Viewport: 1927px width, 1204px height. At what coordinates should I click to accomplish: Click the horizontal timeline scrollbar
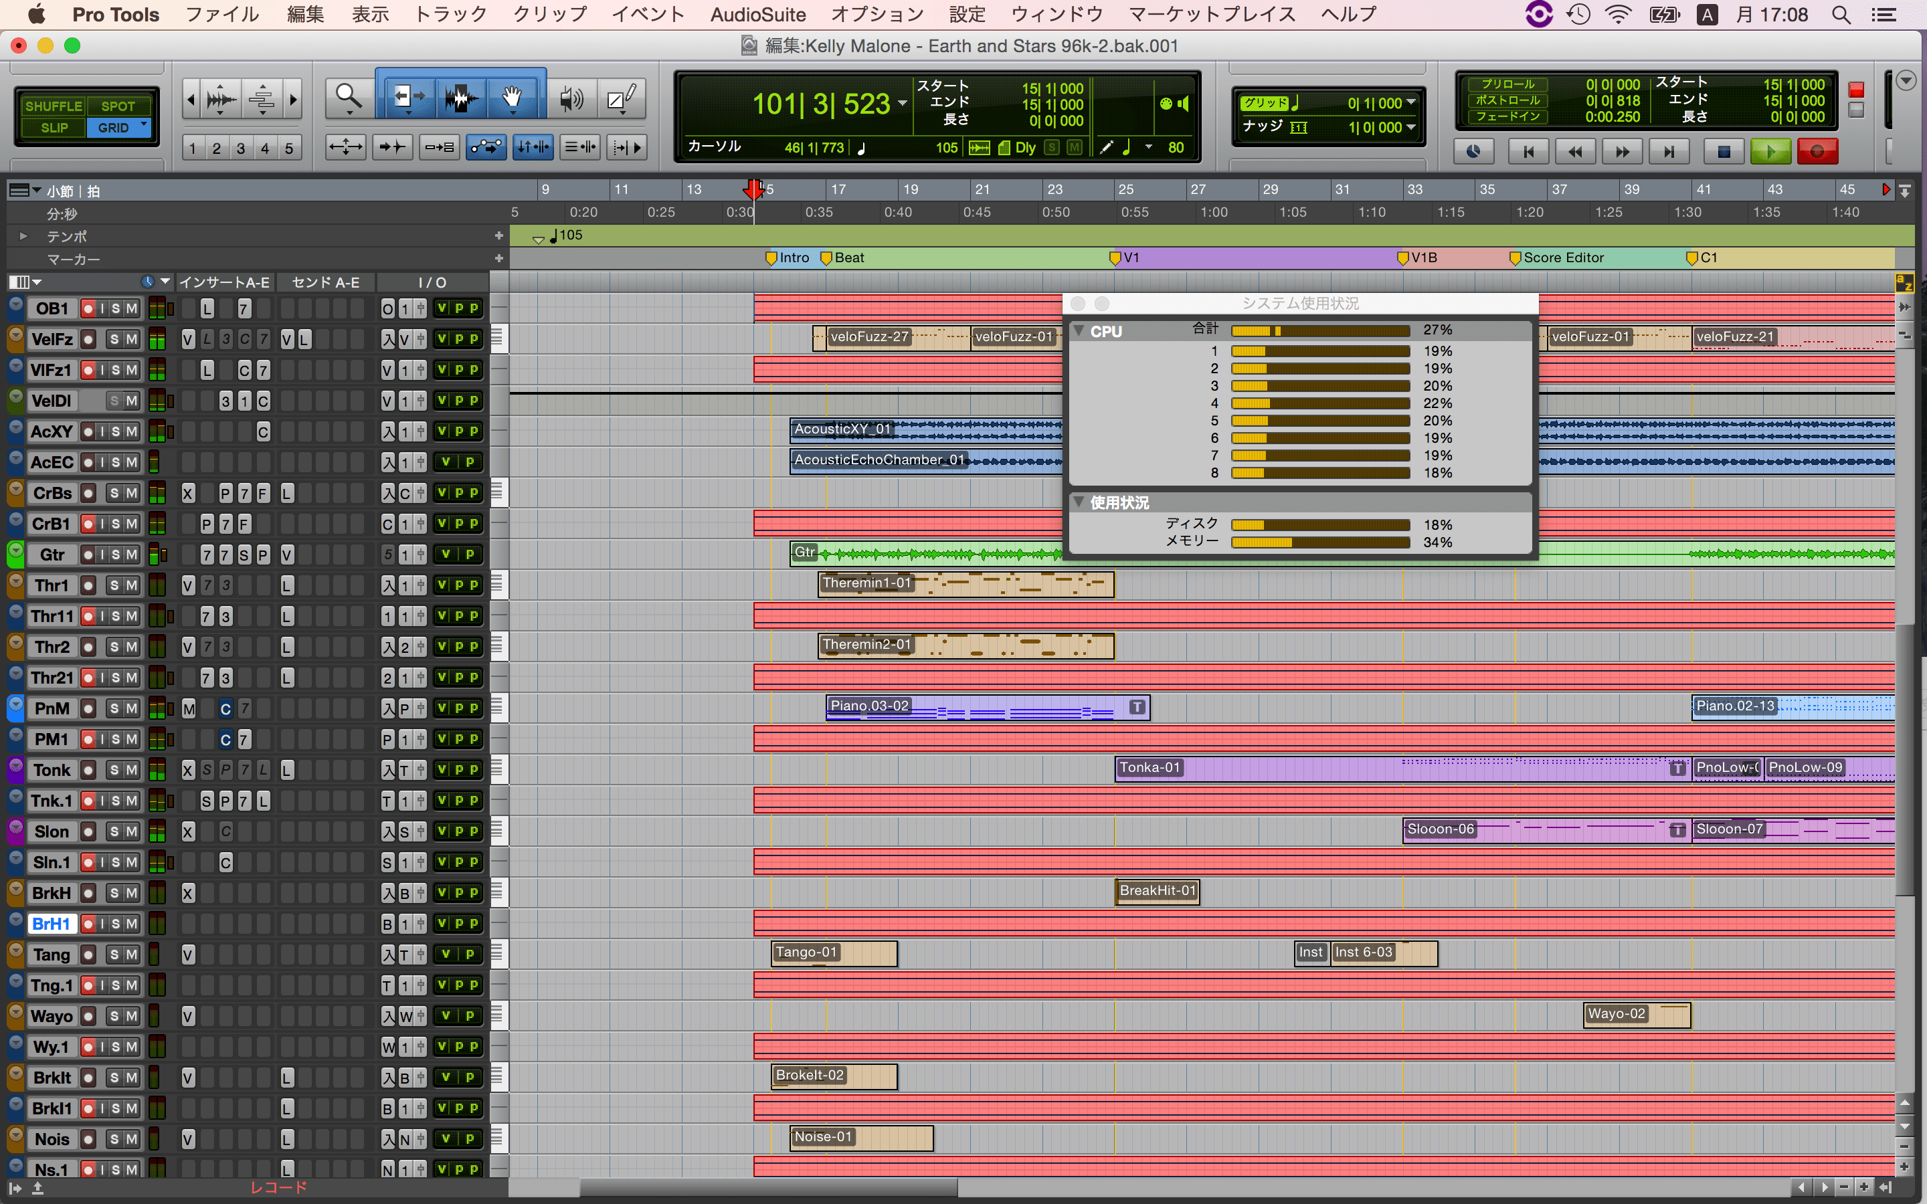768,1187
